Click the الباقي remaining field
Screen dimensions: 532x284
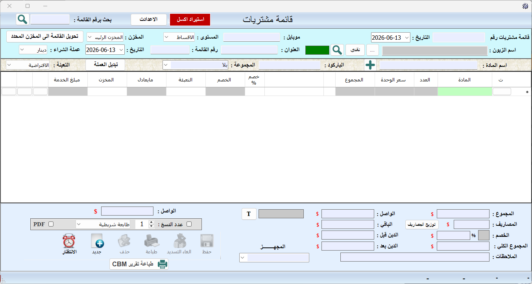pyautogui.click(x=348, y=224)
